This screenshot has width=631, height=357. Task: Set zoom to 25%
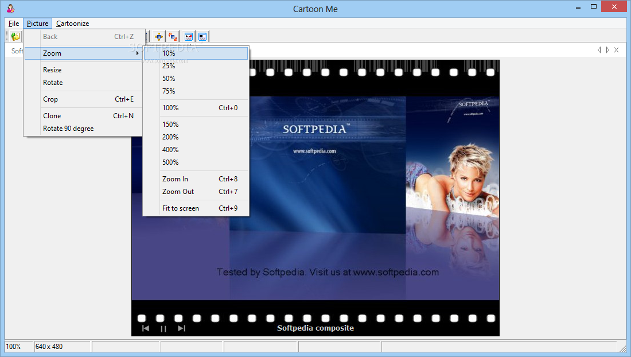(x=196, y=65)
